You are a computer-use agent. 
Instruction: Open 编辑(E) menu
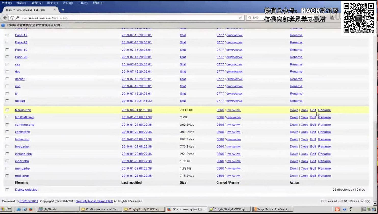[22, 3]
